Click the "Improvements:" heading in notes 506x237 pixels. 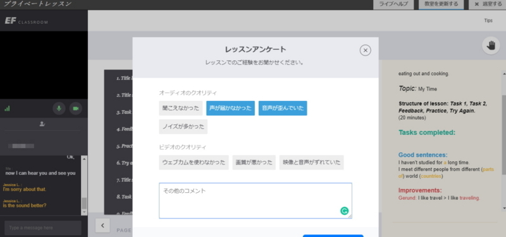coord(420,190)
